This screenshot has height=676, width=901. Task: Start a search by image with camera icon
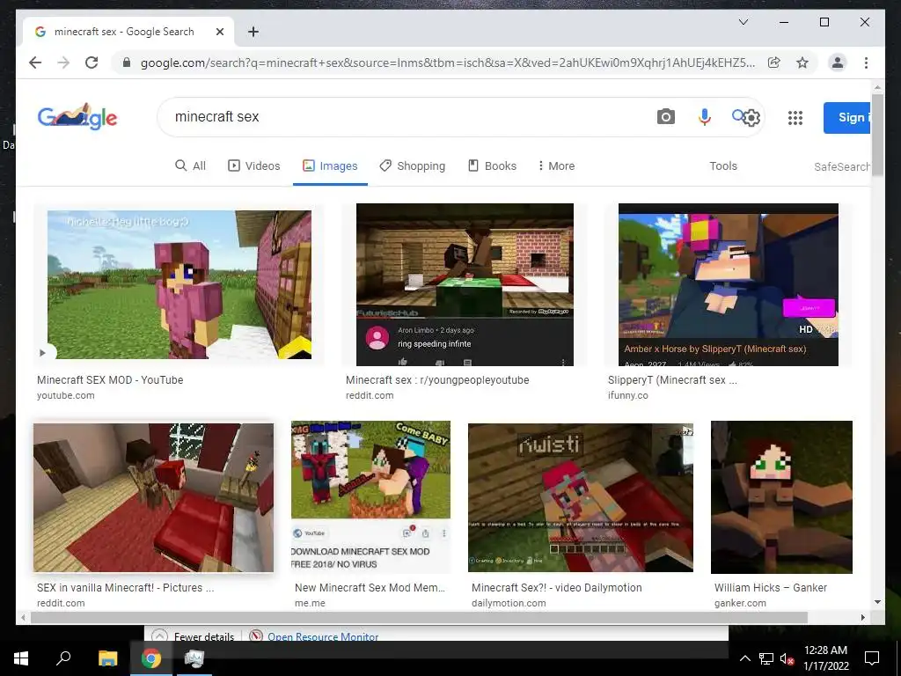click(665, 117)
